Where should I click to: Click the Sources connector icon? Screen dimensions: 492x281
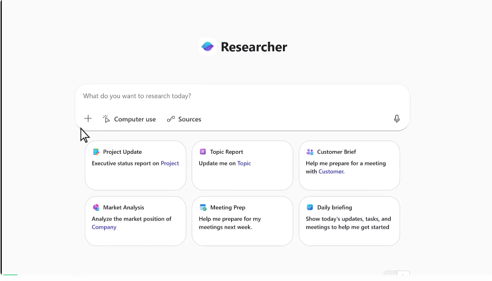click(x=171, y=119)
